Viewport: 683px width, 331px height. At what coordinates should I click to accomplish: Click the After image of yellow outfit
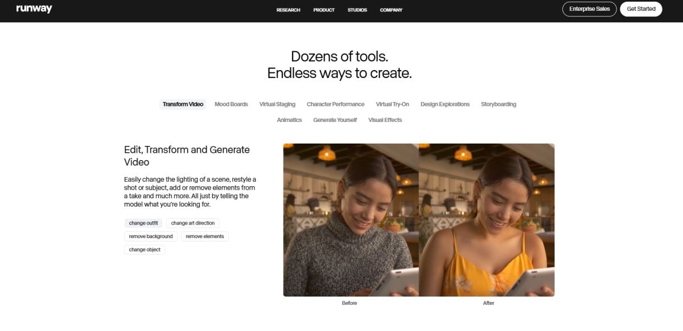487,219
